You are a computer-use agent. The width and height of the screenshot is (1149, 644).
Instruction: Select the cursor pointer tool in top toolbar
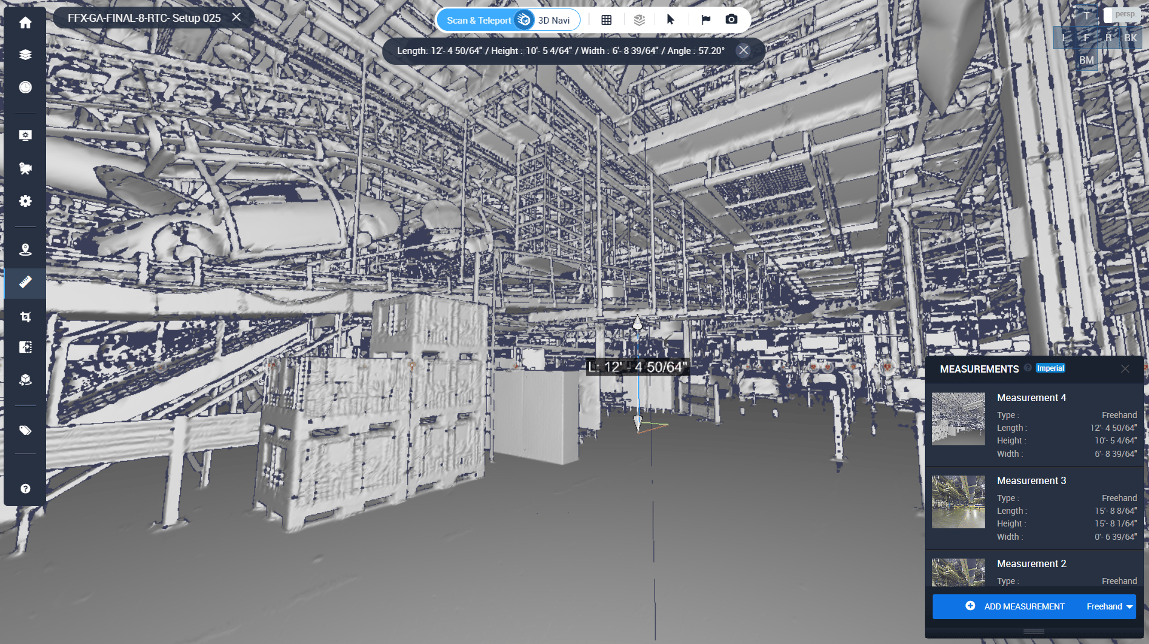[x=671, y=20]
